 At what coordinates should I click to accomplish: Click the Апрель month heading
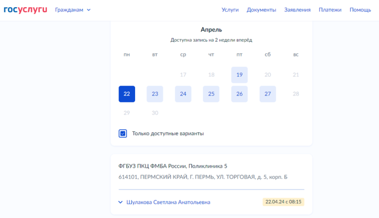(x=211, y=30)
